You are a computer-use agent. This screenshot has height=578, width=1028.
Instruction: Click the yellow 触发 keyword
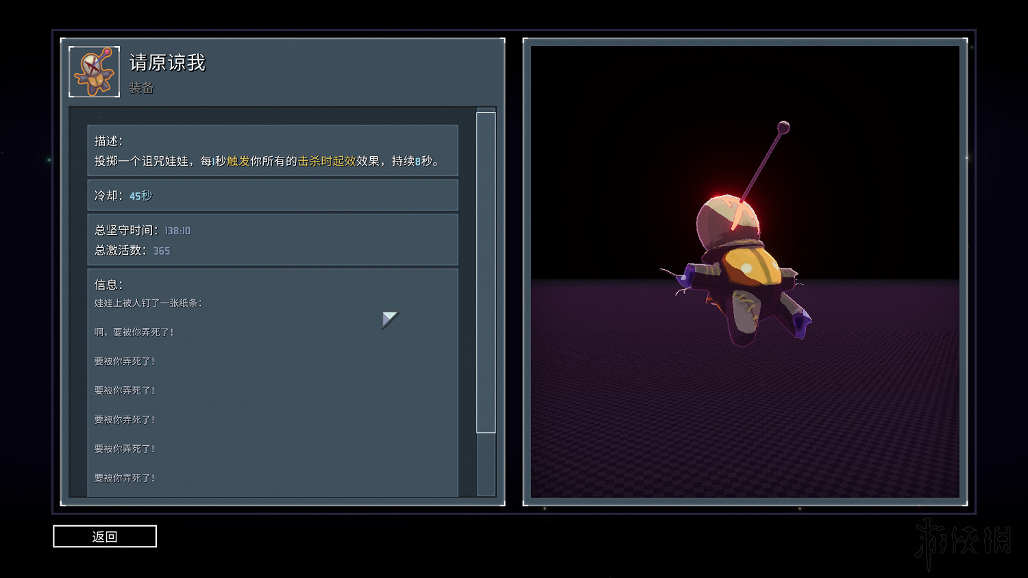[x=238, y=161]
